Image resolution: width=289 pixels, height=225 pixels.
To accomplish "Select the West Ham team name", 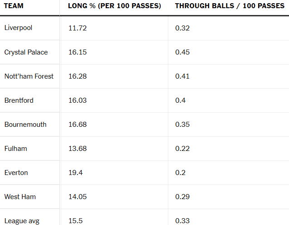I will click(20, 197).
